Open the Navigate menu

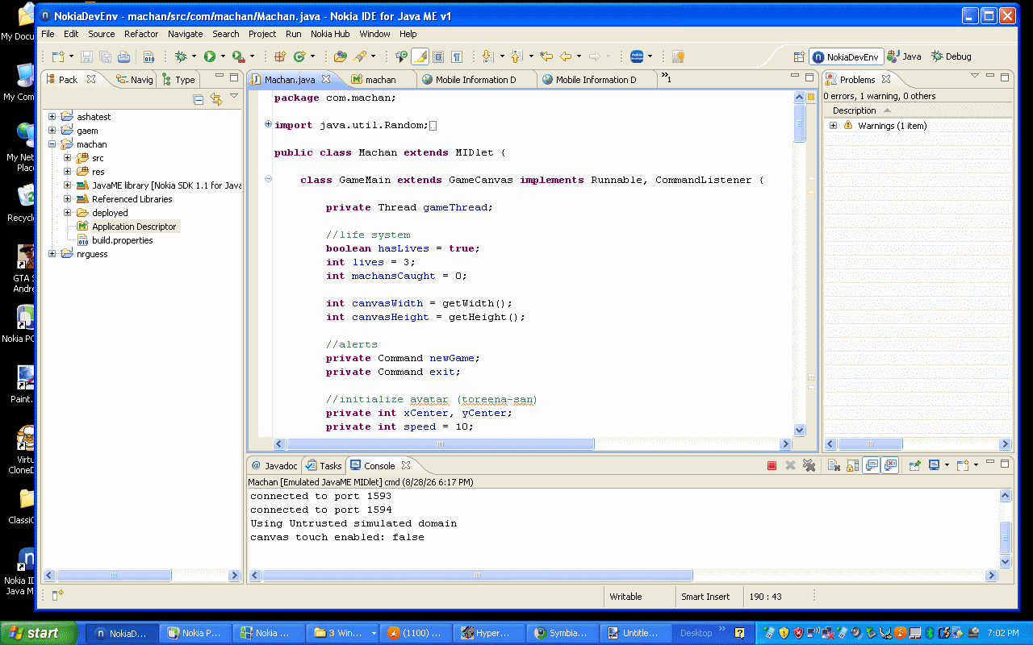tap(186, 34)
